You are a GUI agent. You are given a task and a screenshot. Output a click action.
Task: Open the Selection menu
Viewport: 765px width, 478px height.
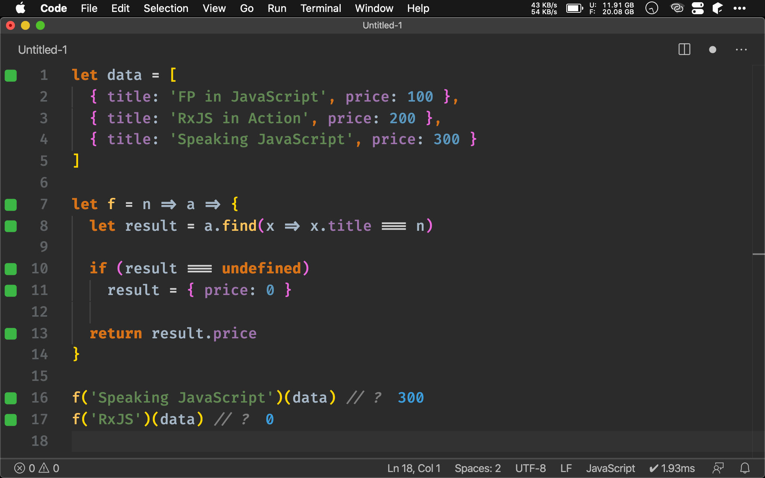pyautogui.click(x=166, y=8)
